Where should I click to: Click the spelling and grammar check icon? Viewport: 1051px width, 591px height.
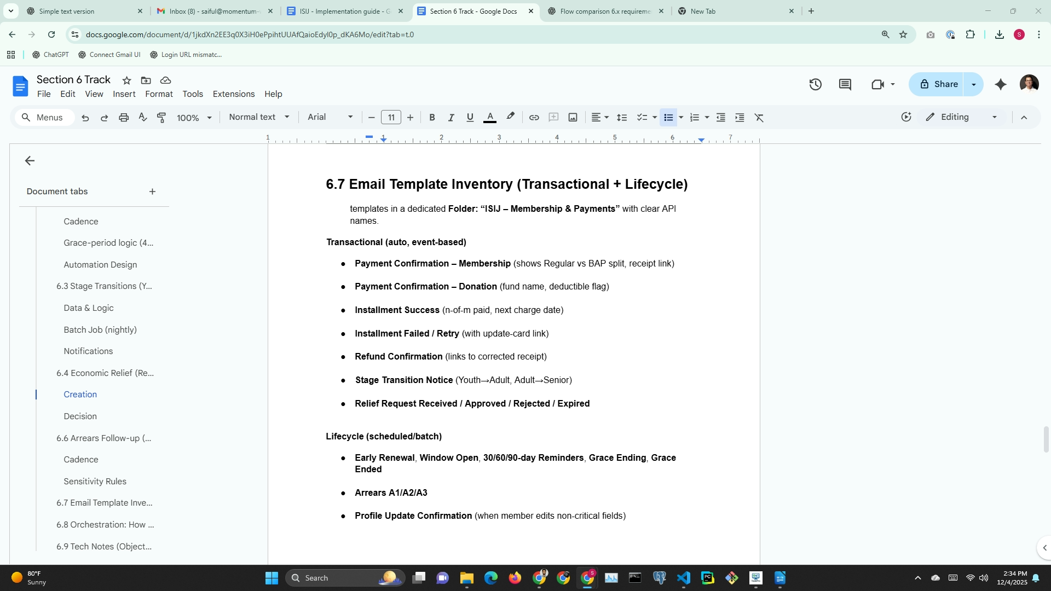point(143,117)
